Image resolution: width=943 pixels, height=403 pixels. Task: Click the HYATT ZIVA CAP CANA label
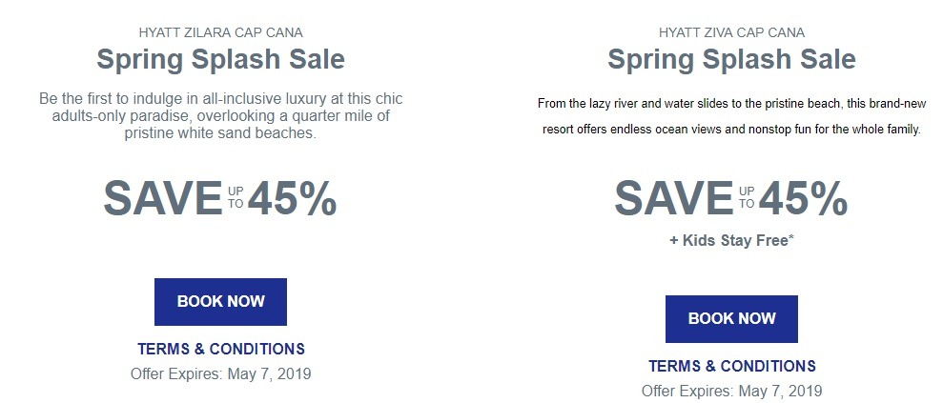pos(731,32)
